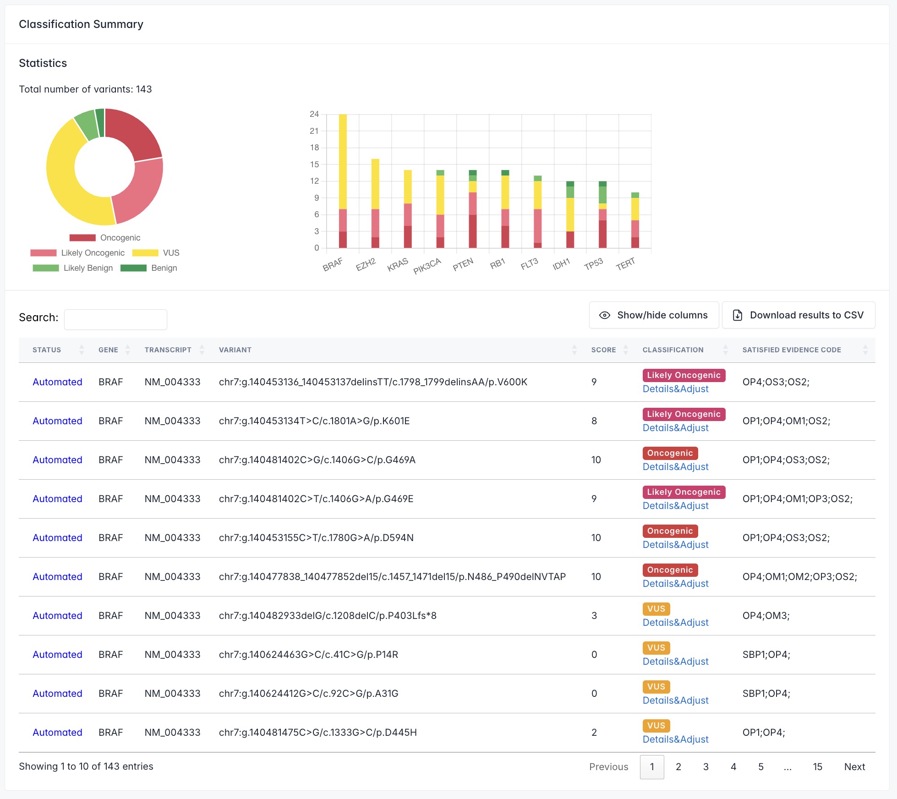Sort by Classification column arrows
Image resolution: width=897 pixels, height=799 pixels.
[725, 350]
